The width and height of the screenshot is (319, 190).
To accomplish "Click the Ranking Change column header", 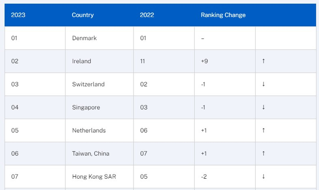I will point(223,15).
